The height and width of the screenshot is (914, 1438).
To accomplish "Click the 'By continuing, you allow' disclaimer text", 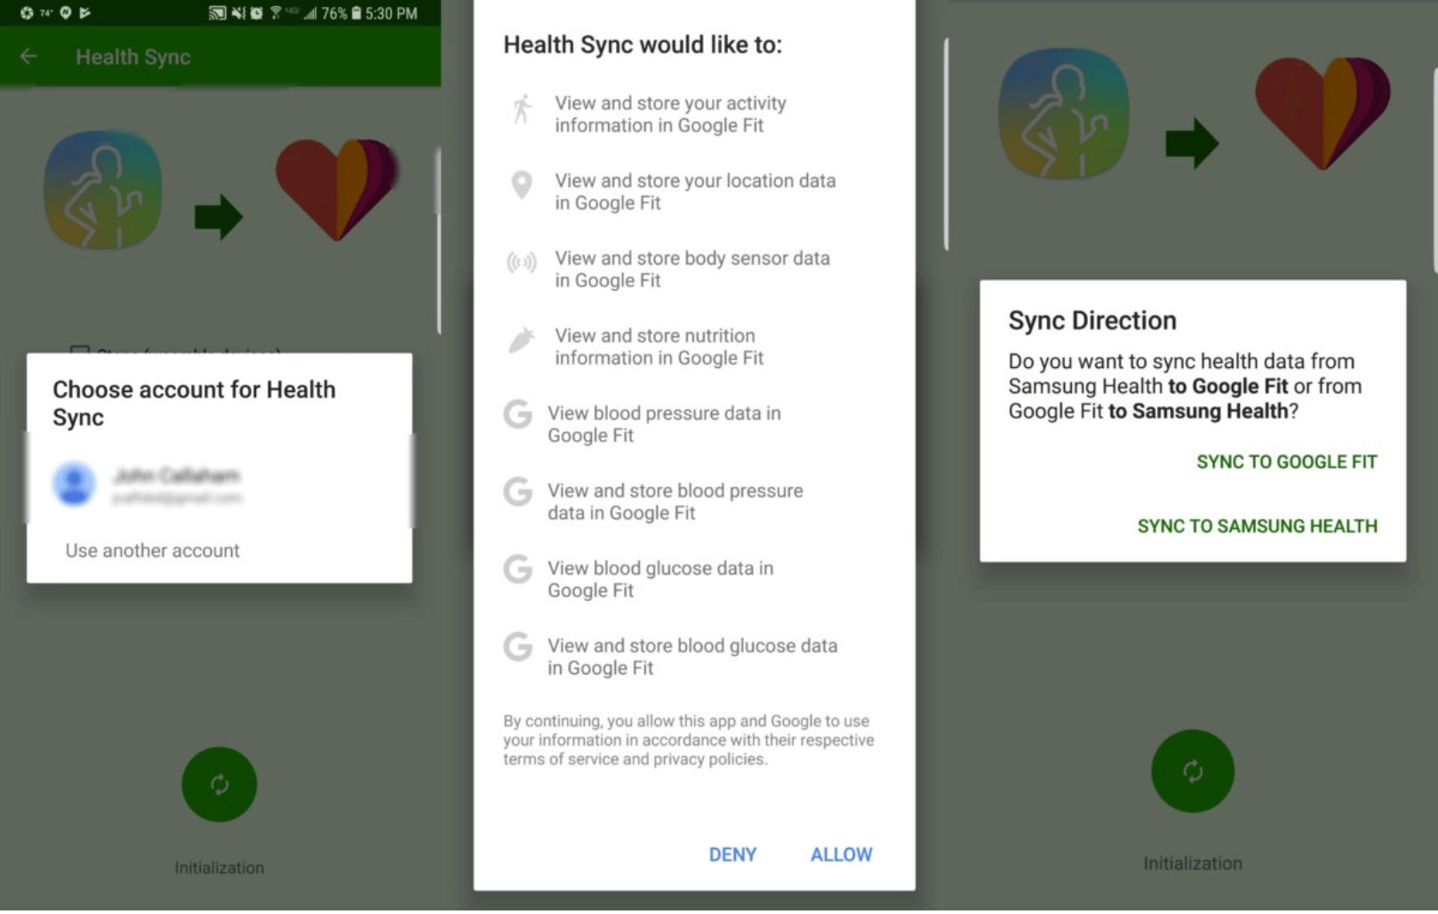I will click(x=688, y=740).
